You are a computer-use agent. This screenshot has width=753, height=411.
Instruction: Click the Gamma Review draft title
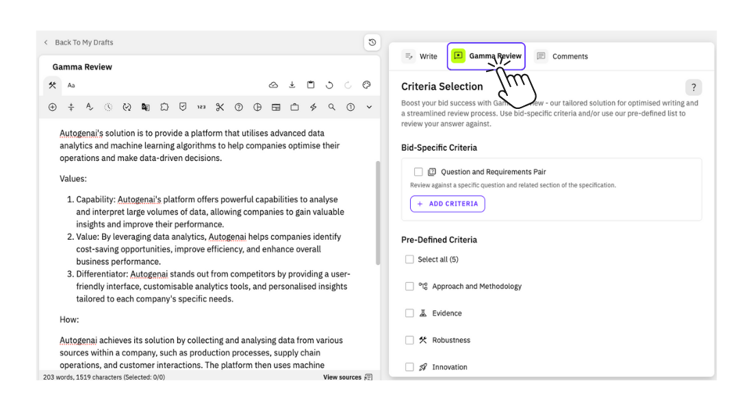[x=82, y=67]
